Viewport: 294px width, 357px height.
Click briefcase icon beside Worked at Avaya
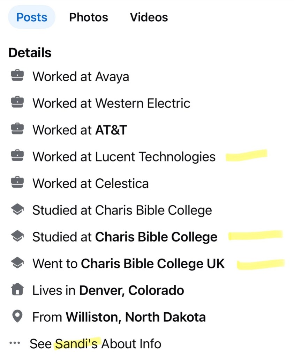tap(17, 76)
